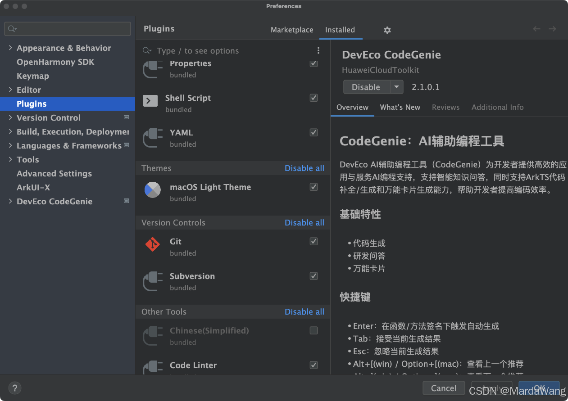Click the OK button
The width and height of the screenshot is (568, 401).
pos(539,388)
